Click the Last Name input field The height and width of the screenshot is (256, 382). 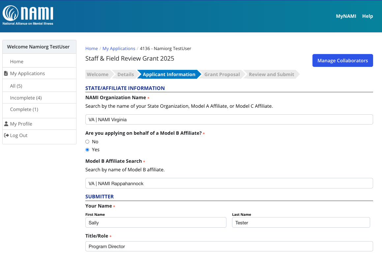coord(301,222)
